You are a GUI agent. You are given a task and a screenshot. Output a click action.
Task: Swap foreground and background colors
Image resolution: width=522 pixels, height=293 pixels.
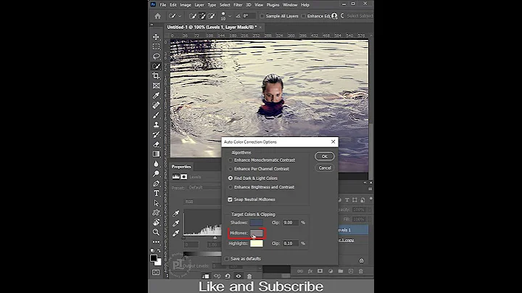click(159, 251)
